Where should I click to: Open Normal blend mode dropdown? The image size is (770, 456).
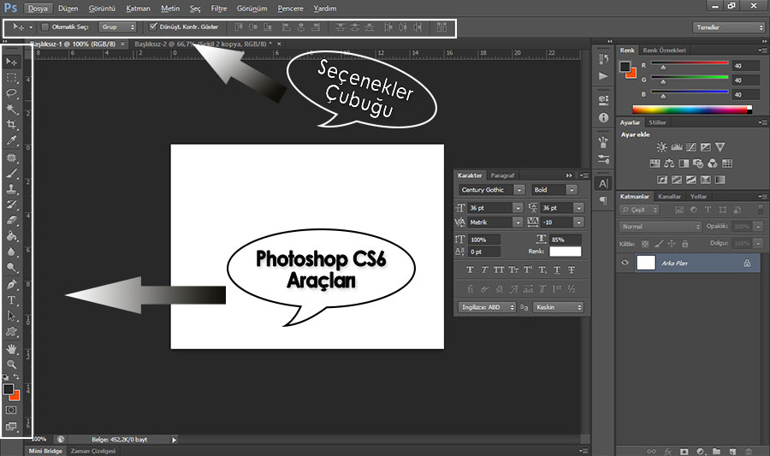pyautogui.click(x=660, y=226)
